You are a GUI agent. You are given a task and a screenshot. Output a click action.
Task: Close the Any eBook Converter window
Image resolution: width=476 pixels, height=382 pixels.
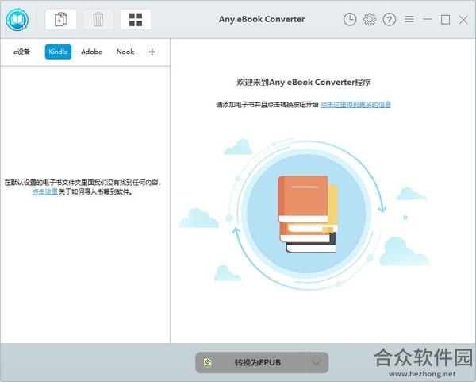point(463,20)
